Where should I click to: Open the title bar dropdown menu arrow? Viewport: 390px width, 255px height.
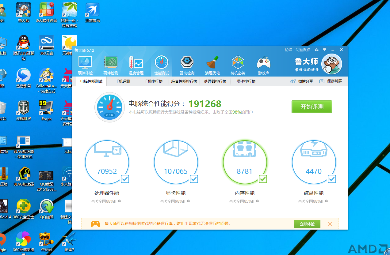pyautogui.click(x=324, y=50)
